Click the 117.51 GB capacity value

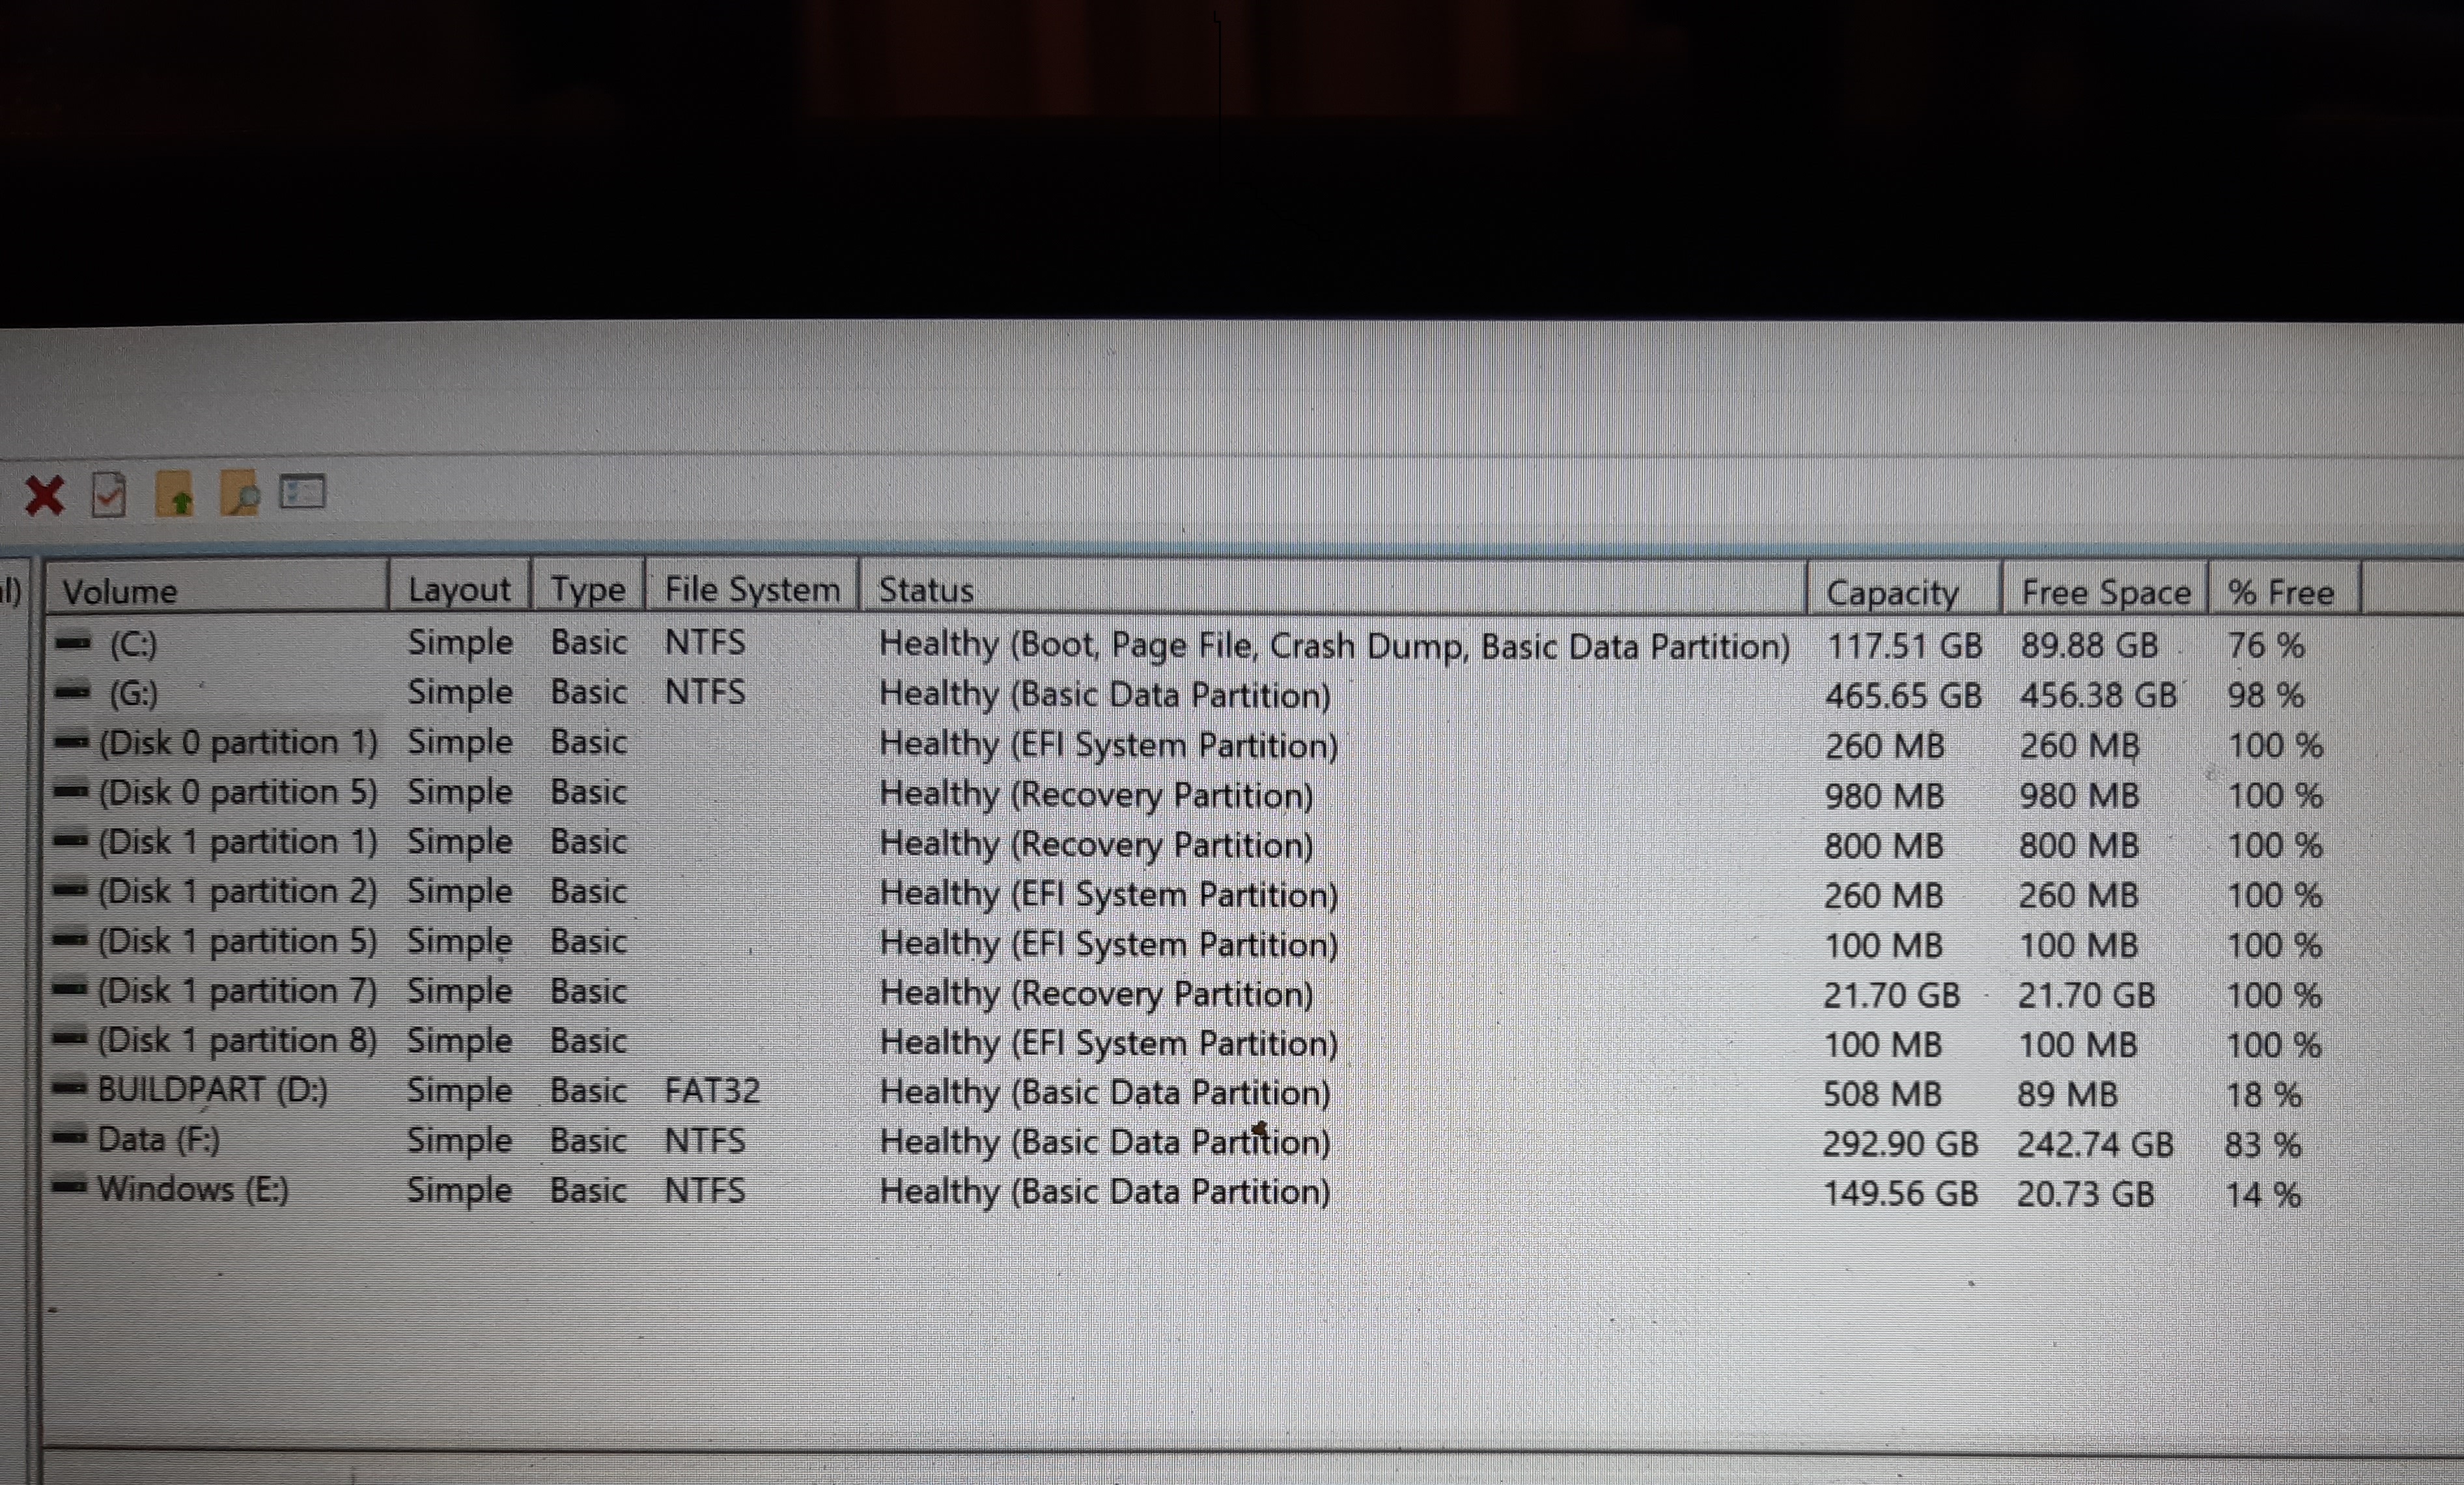coord(1904,646)
